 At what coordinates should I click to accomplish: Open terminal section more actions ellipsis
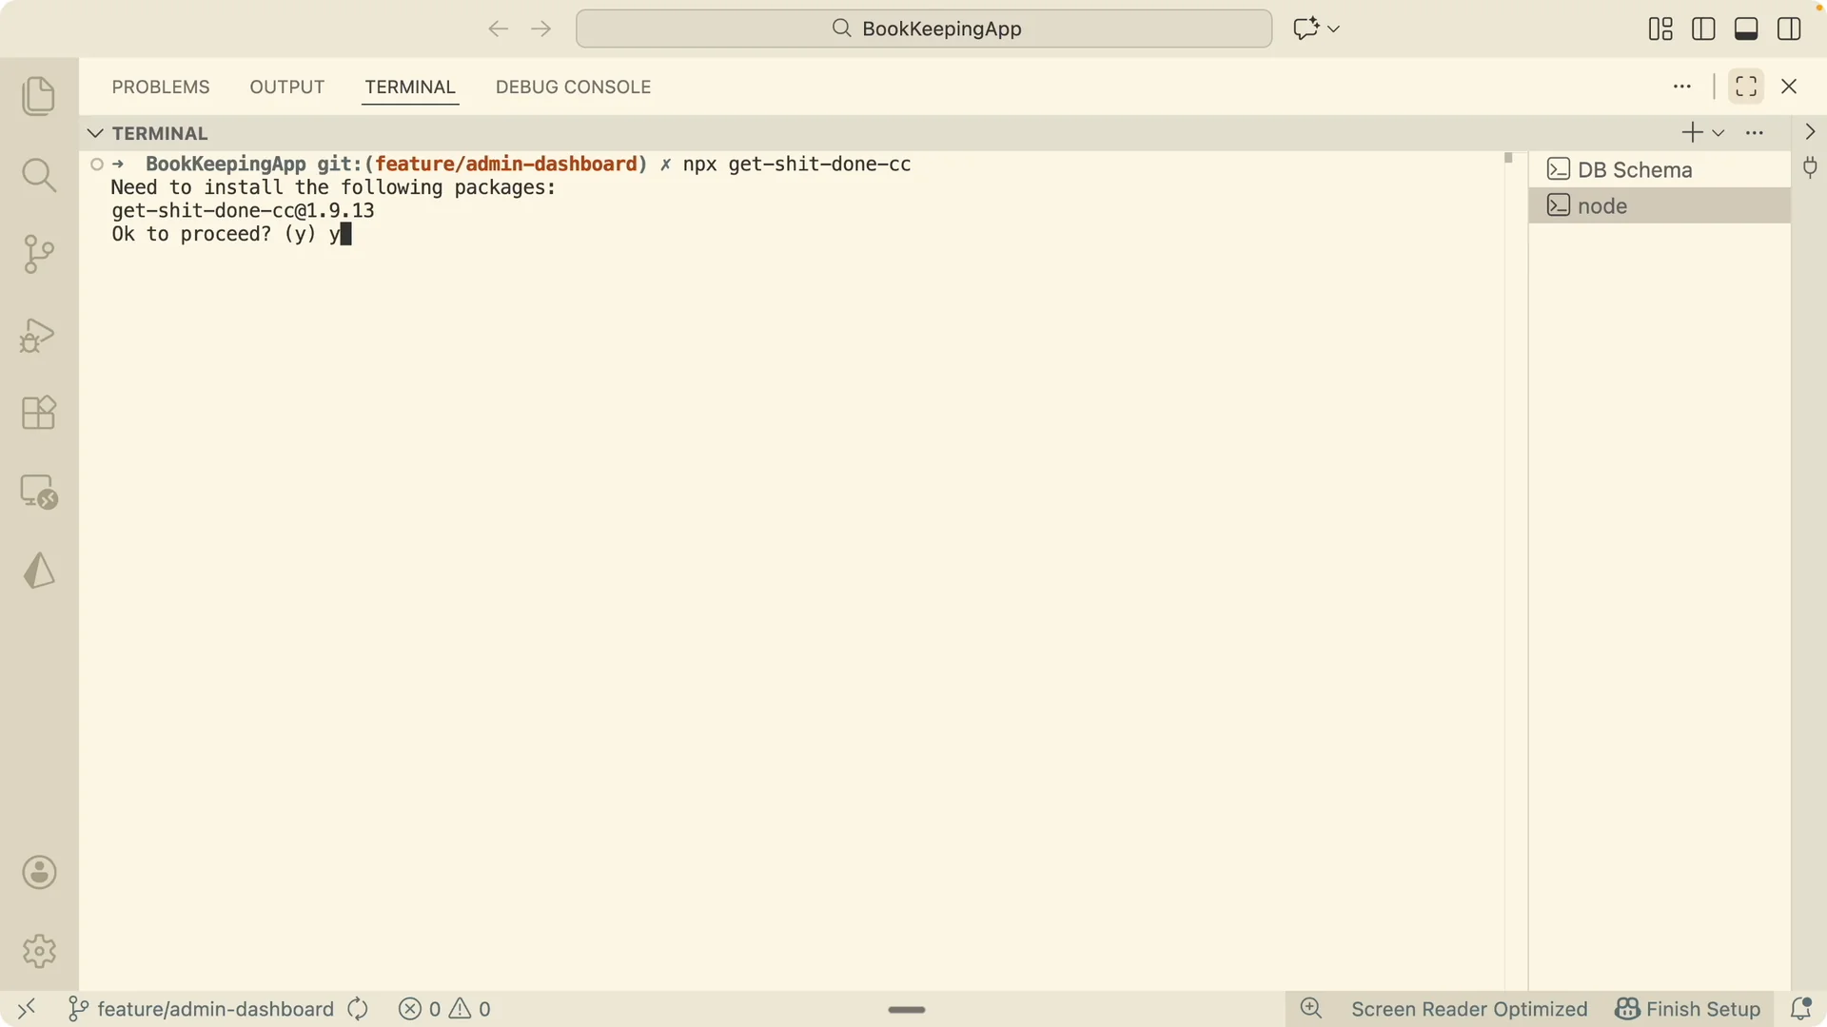tap(1755, 133)
